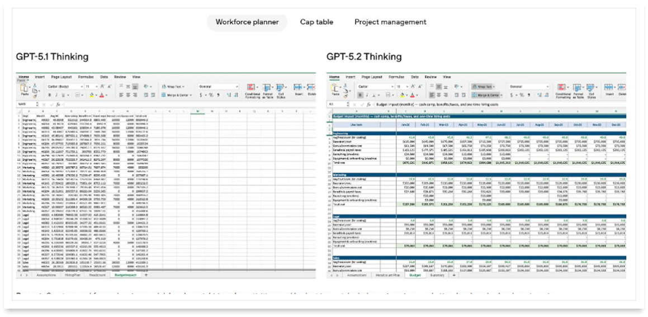Open Data ribbon tab in GPT-5.2 spreadsheet
Image resolution: width=648 pixels, height=317 pixels.
coord(414,77)
